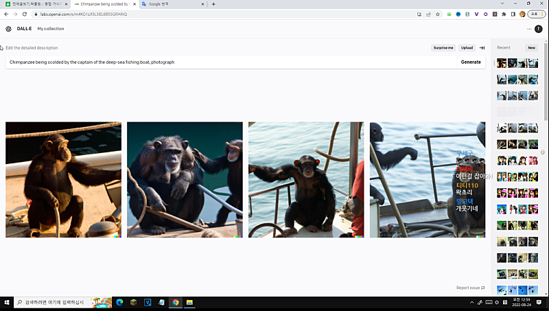Go back with the browser back arrow
The image size is (549, 311).
pos(6,14)
